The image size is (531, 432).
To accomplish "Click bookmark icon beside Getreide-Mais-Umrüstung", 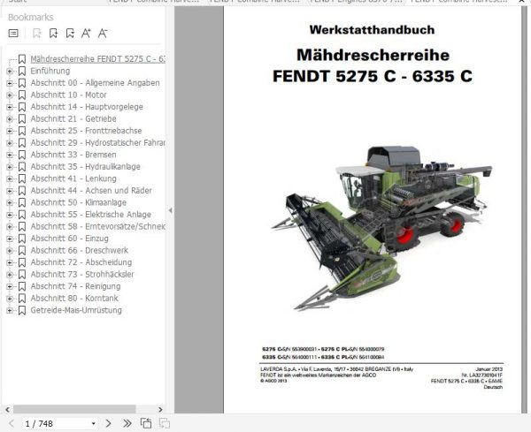I will pos(22,310).
